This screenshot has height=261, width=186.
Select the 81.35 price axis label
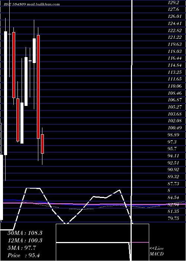(x=174, y=211)
